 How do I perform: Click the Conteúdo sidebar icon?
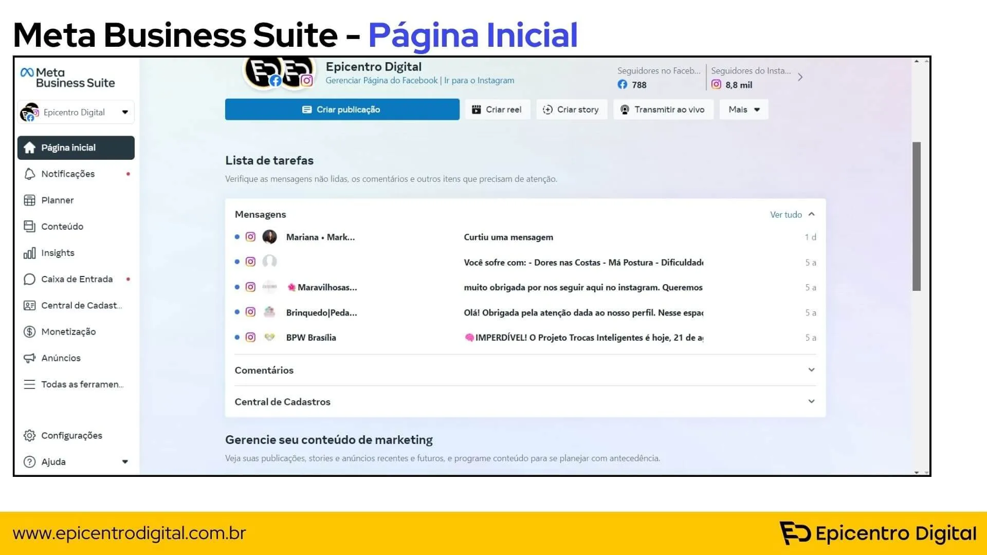(62, 226)
